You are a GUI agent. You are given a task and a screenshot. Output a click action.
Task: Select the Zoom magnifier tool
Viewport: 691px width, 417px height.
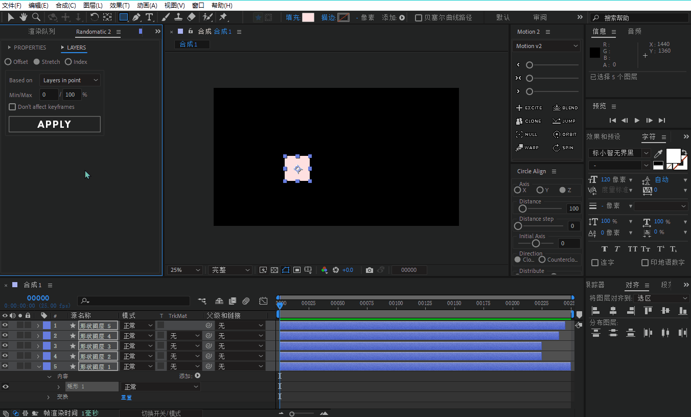pos(36,17)
